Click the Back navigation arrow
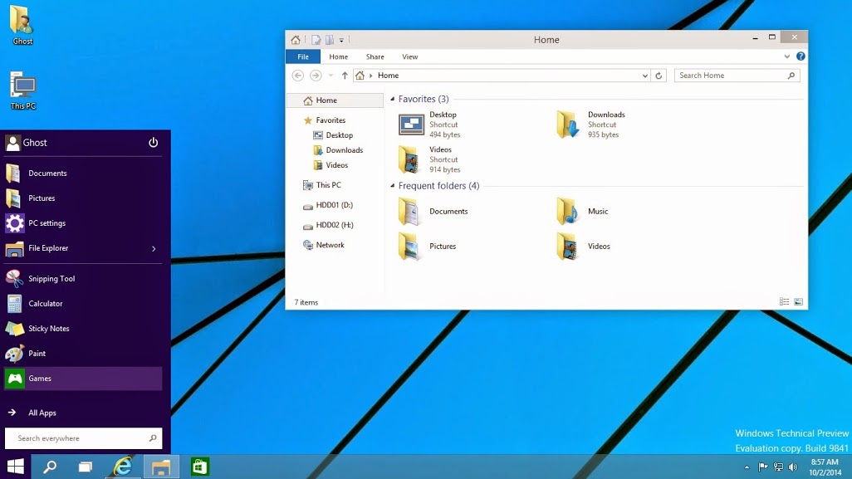 point(298,76)
